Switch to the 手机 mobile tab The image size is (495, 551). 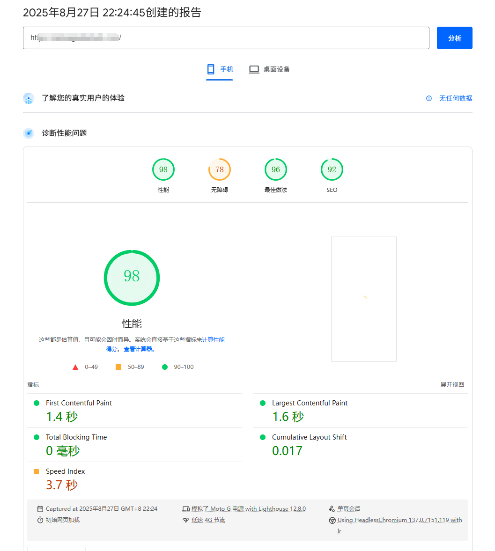click(220, 69)
